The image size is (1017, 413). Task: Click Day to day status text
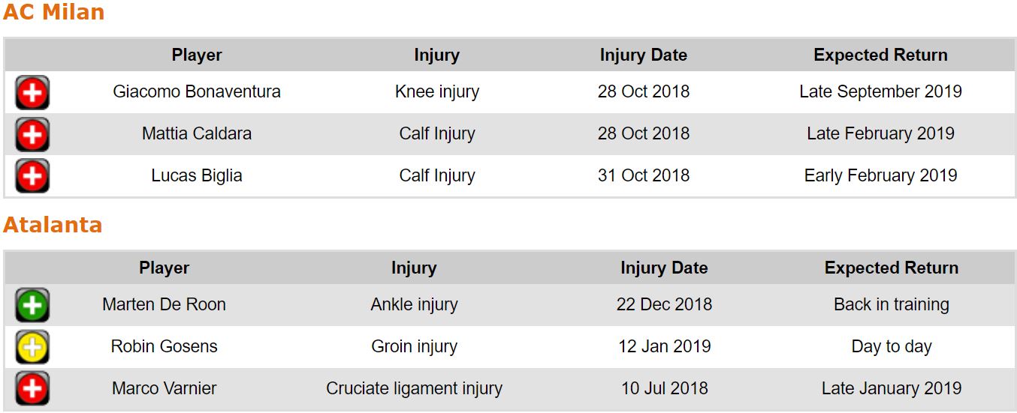coord(891,346)
